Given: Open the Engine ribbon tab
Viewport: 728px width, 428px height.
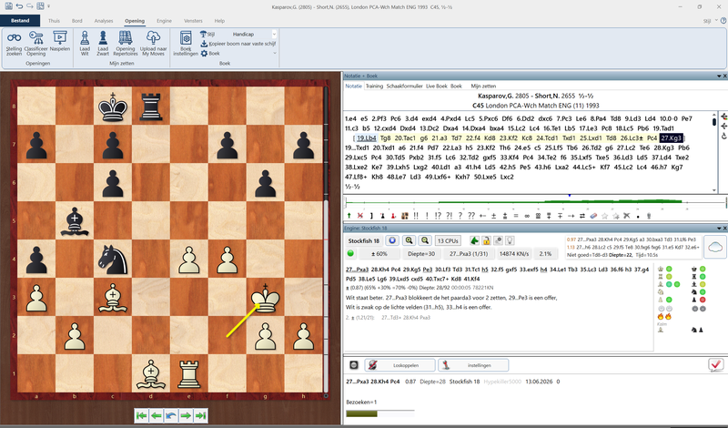Looking at the screenshot, I should 164,21.
